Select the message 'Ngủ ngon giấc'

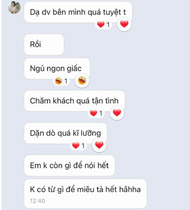pyautogui.click(x=57, y=68)
